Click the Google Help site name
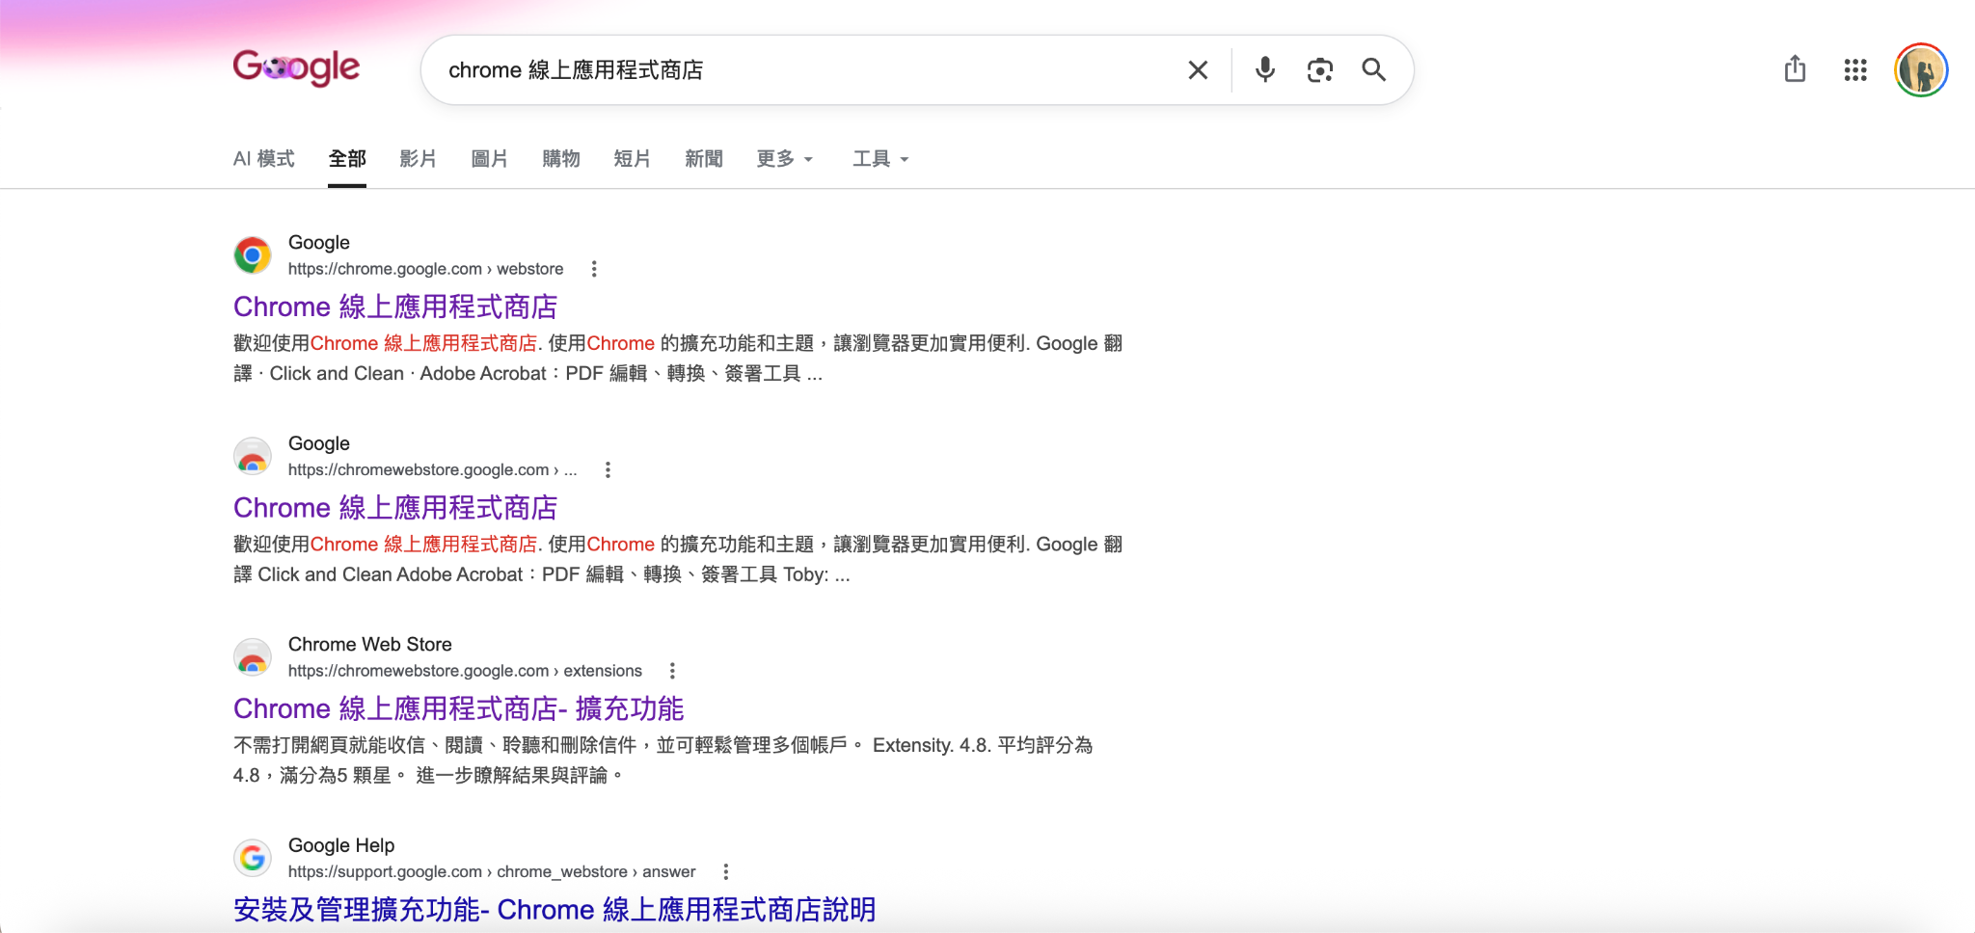This screenshot has width=1975, height=933. coord(341,845)
